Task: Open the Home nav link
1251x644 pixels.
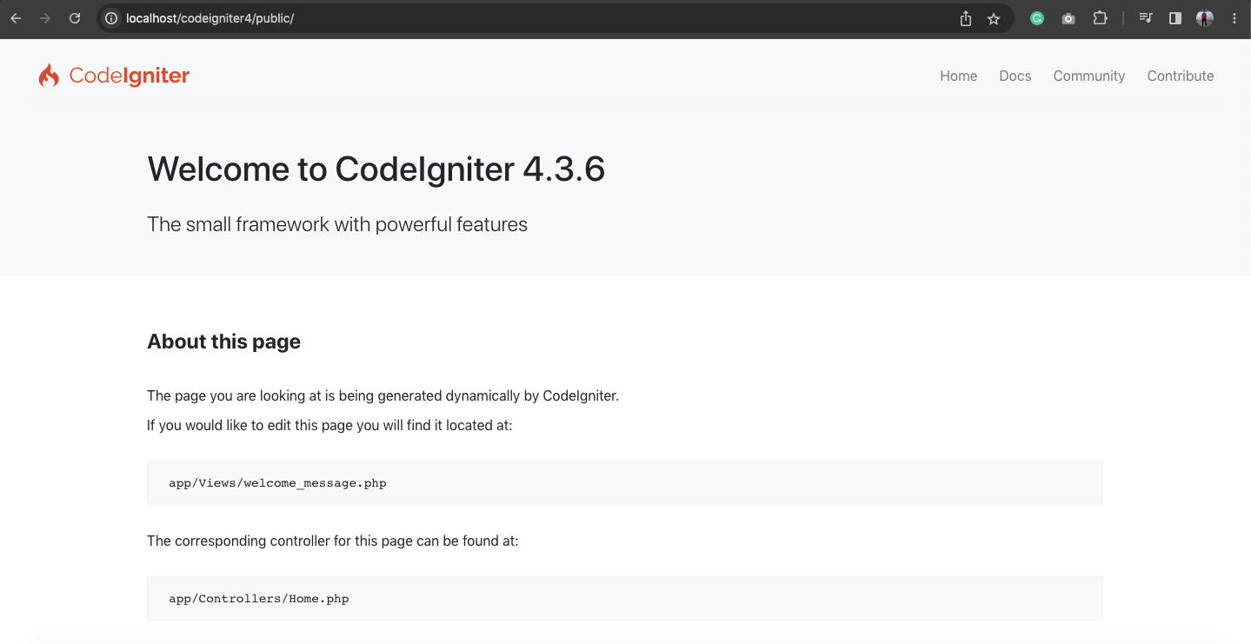Action: coord(958,76)
